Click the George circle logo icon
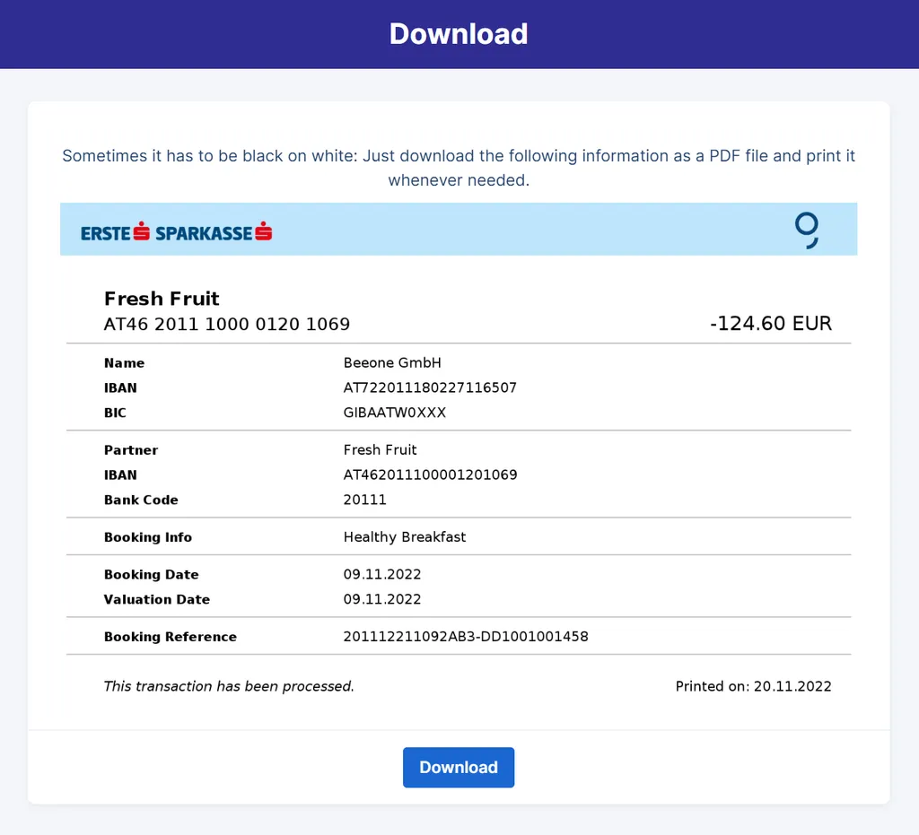The width and height of the screenshot is (919, 835). 807,230
